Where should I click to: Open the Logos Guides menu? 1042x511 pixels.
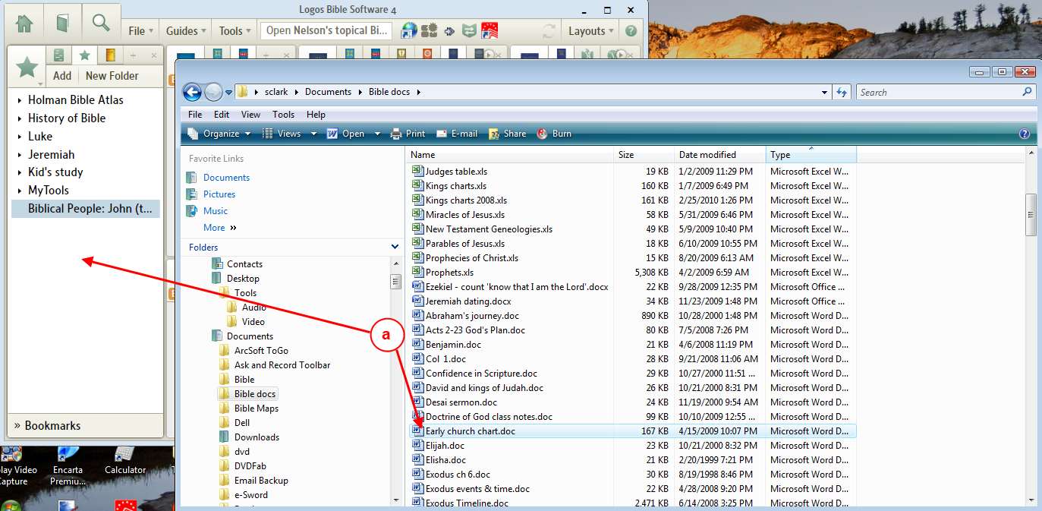pyautogui.click(x=186, y=31)
